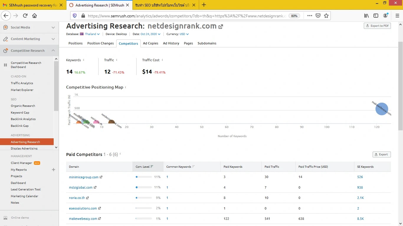Screen dimensions: 403x226
Task: Open Online demo in sidebar
Action: pos(20,218)
